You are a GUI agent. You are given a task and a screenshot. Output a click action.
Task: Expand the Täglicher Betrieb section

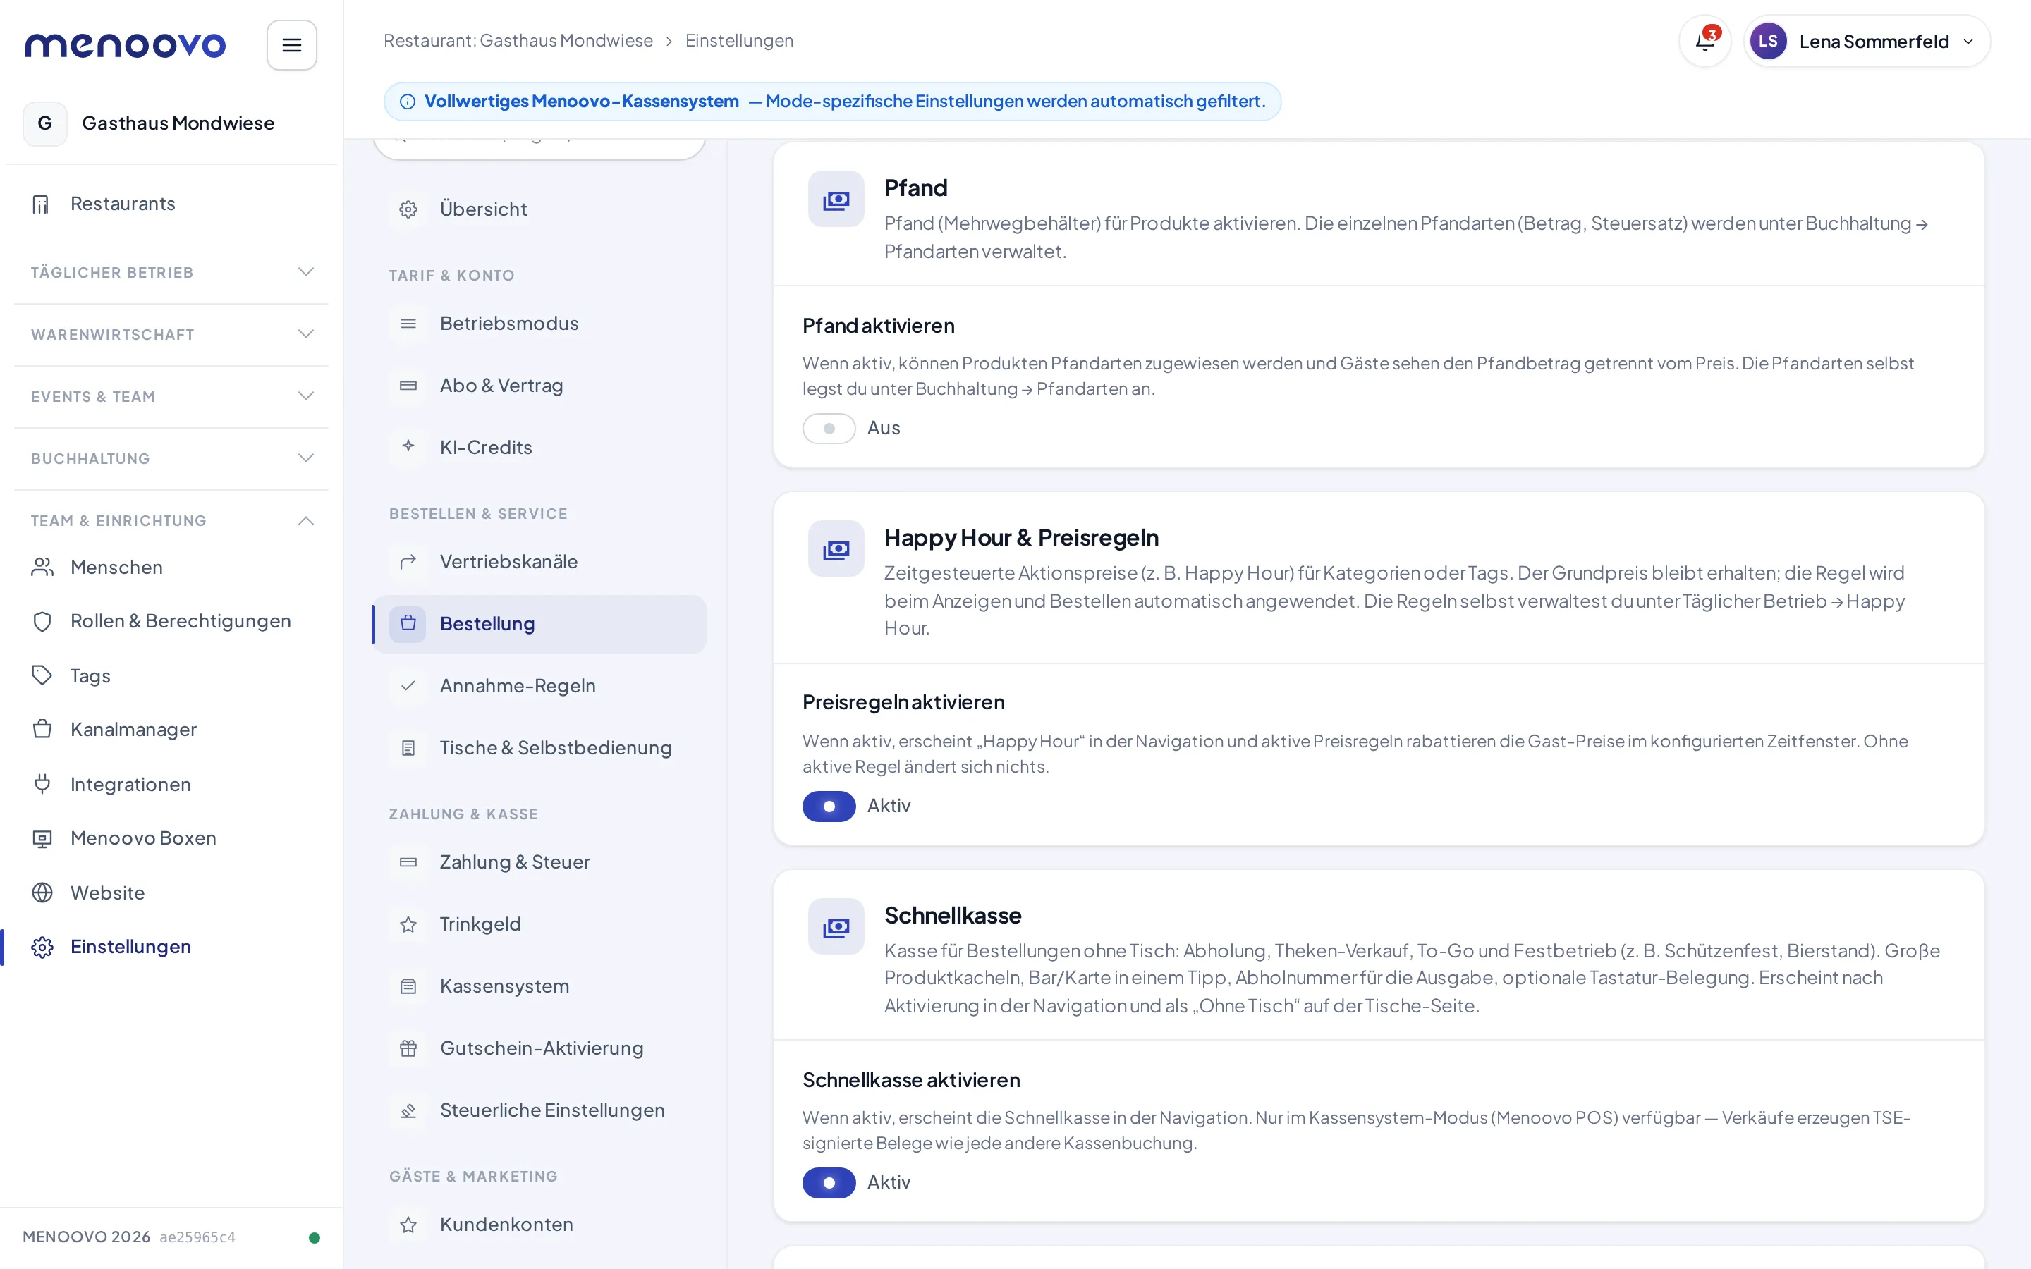(x=171, y=272)
